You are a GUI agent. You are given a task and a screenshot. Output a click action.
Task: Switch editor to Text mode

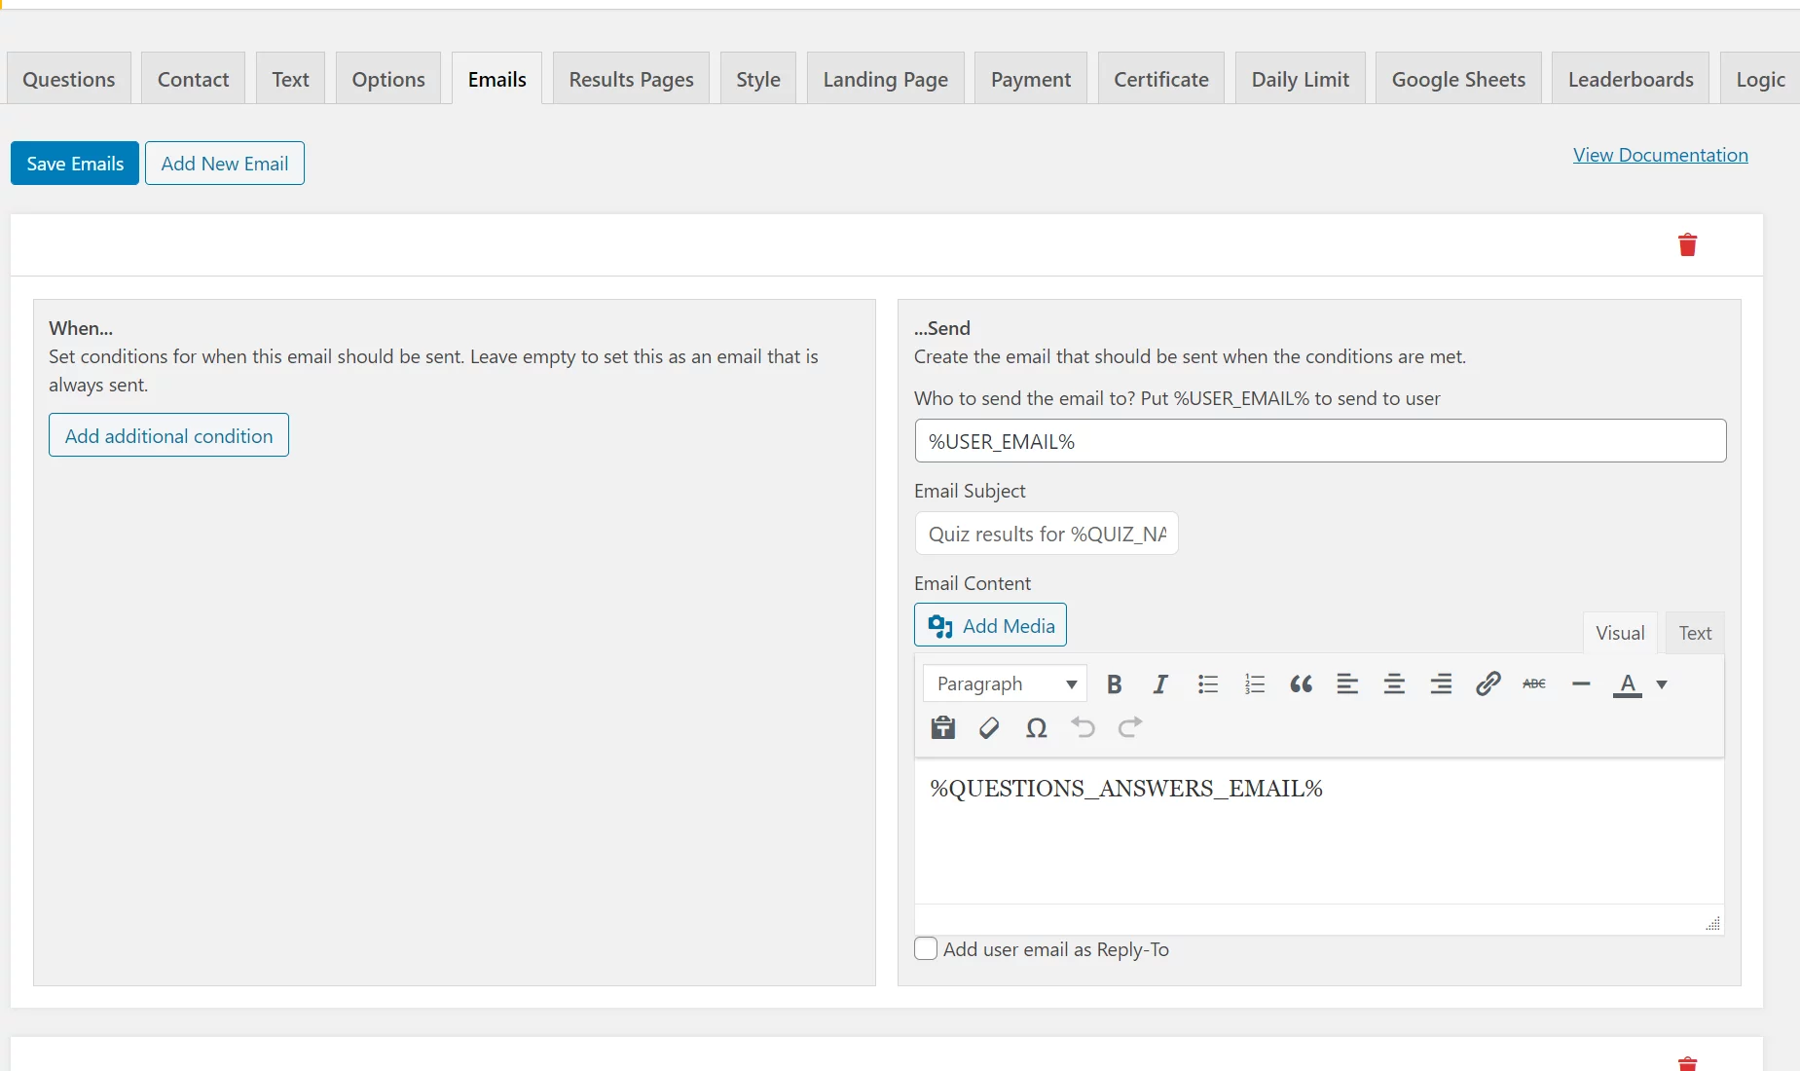click(1695, 633)
